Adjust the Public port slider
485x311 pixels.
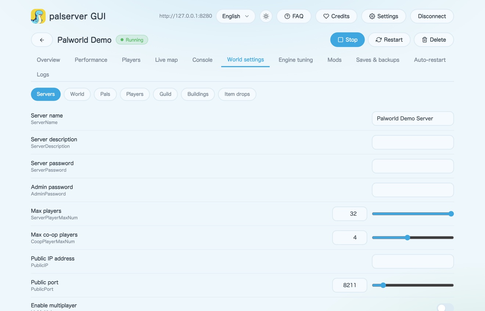click(x=413, y=285)
